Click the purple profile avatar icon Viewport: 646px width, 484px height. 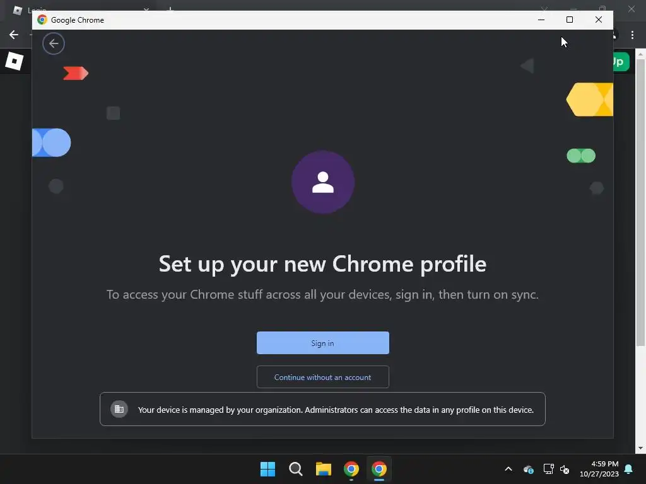[x=323, y=182]
